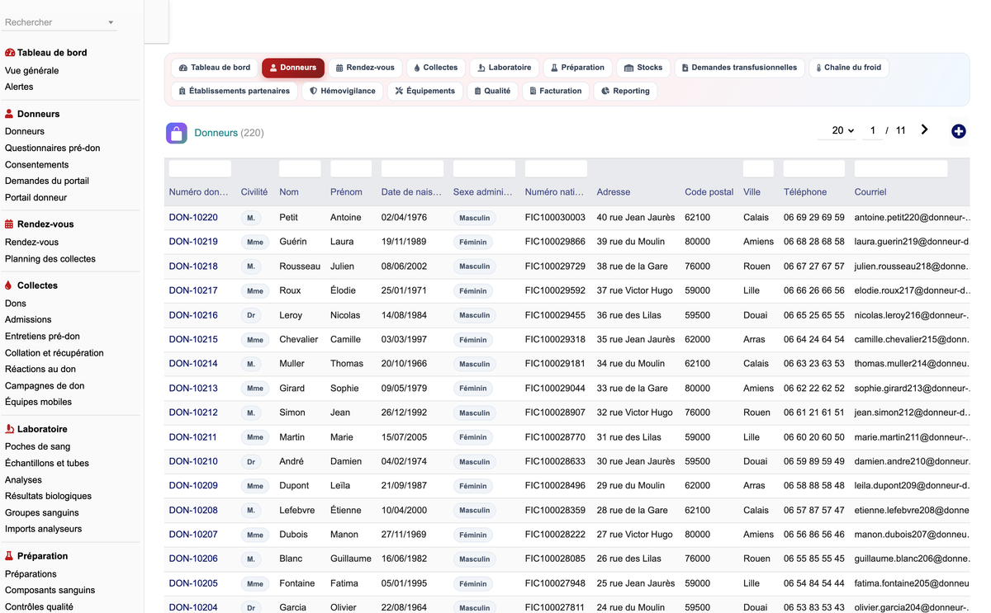Open Admissions in sidebar
Viewport: 991px width, 613px height.
[x=28, y=320]
